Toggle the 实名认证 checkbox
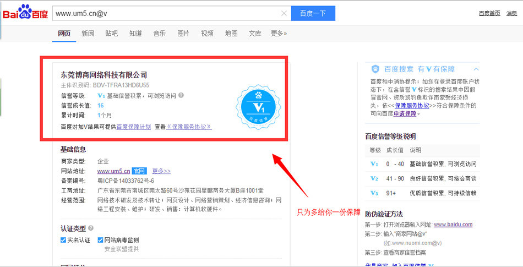The image size is (523, 267). coord(63,240)
